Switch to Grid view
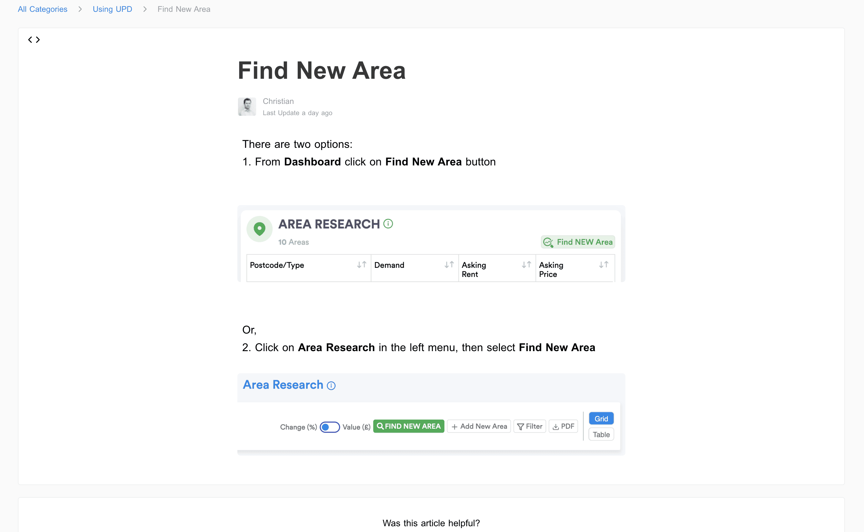This screenshot has width=864, height=532. (601, 419)
